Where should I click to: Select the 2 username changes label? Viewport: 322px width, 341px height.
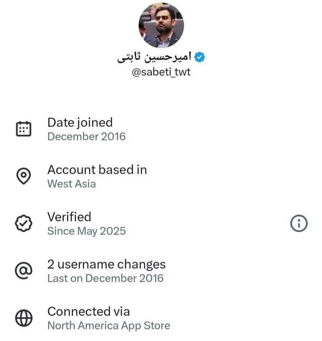(106, 264)
